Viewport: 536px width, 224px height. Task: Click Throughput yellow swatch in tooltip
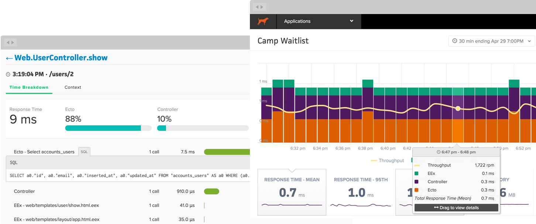coord(417,166)
